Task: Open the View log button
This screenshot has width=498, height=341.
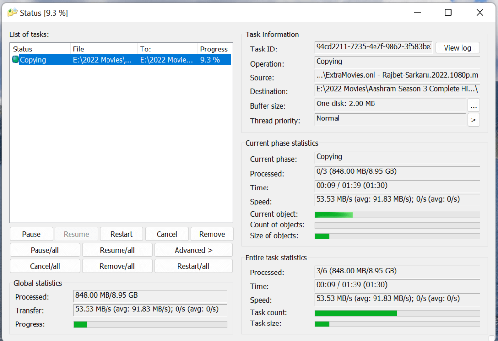Action: pos(457,48)
